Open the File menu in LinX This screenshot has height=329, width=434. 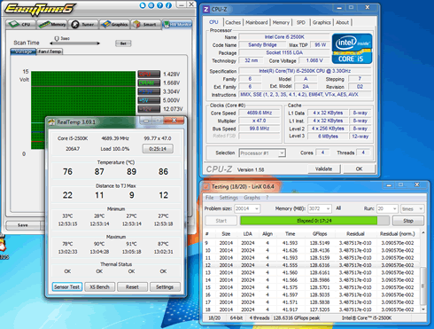coord(210,198)
